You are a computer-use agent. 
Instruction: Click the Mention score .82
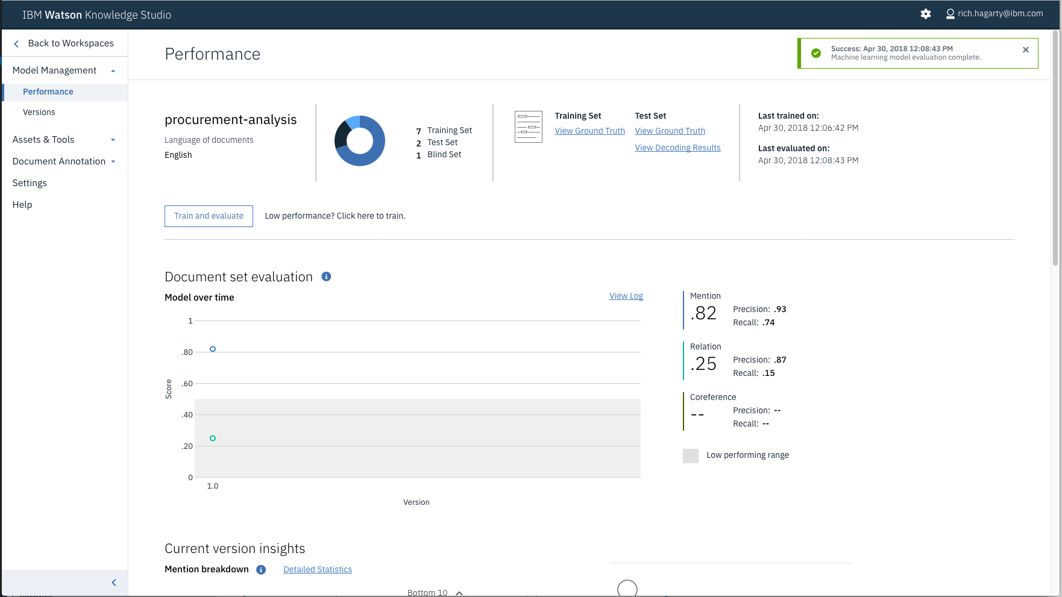[x=703, y=313]
